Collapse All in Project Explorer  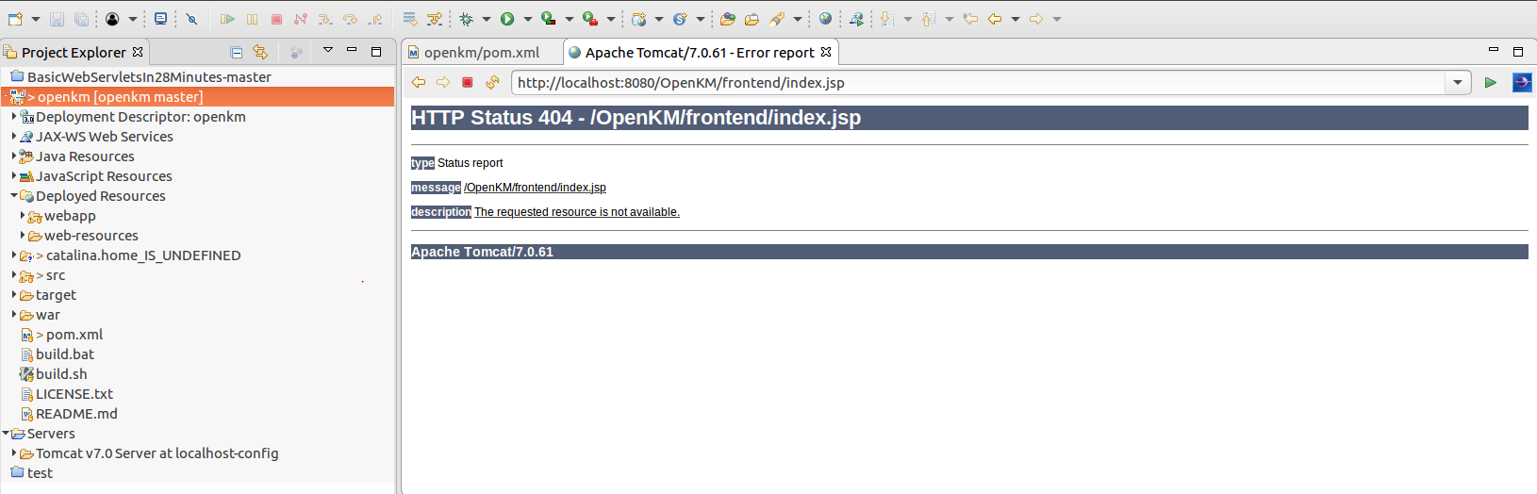pyautogui.click(x=236, y=52)
